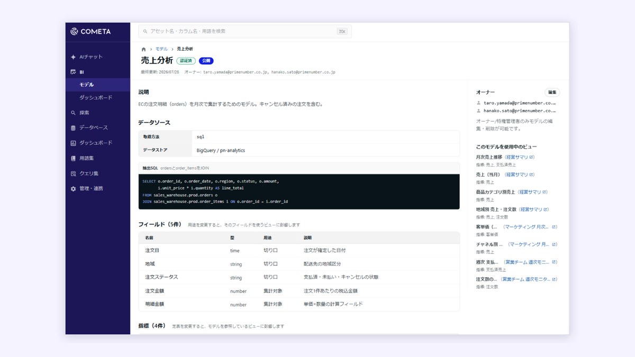Viewport: 635px width, 357px height.
Task: Open 探索 via its magnifier icon
Action: click(74, 113)
